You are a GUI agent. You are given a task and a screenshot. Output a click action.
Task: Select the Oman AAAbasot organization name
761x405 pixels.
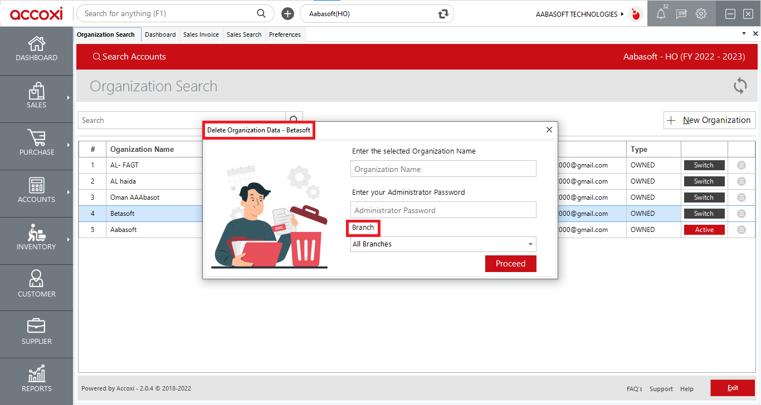point(135,197)
